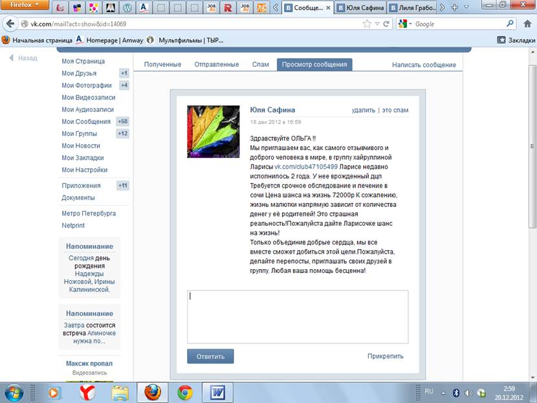
Task: Open the URL history dropdown arrow
Action: pyautogui.click(x=377, y=24)
